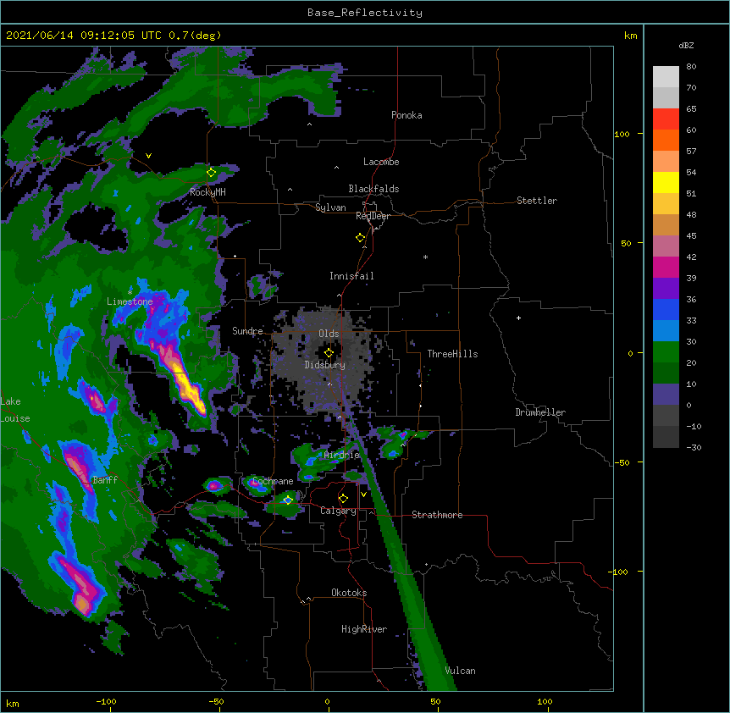Click the -100 tick on right y-axis
Image resolution: width=730 pixels, height=713 pixels.
click(620, 572)
